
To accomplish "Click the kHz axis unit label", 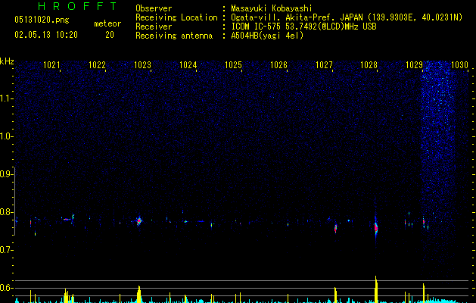I will point(7,61).
